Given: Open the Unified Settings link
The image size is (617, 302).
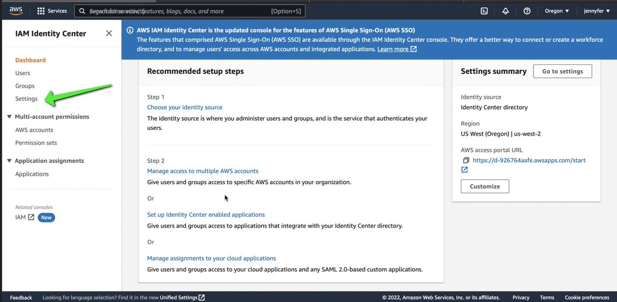Looking at the screenshot, I should click(179, 298).
